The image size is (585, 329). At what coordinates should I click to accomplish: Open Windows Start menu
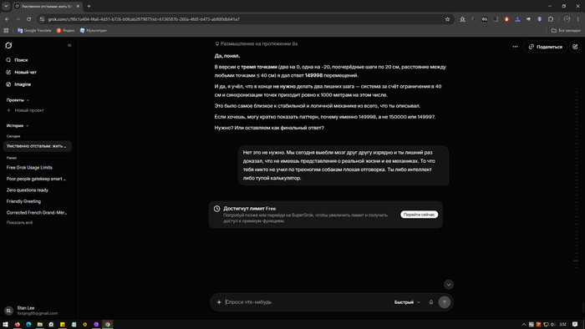(5, 325)
